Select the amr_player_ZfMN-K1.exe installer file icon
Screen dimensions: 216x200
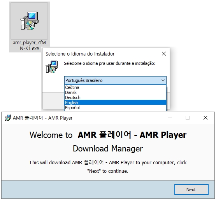coord(29,21)
